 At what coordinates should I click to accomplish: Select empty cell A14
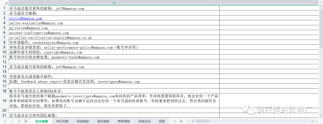[114, 72]
